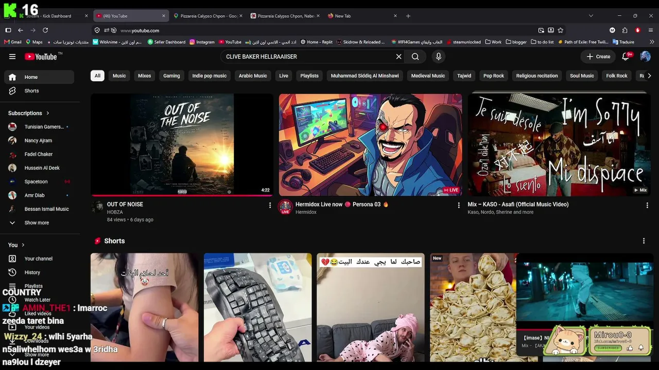The width and height of the screenshot is (659, 370).
Task: Expand the You section chevron
Action: [x=23, y=245]
